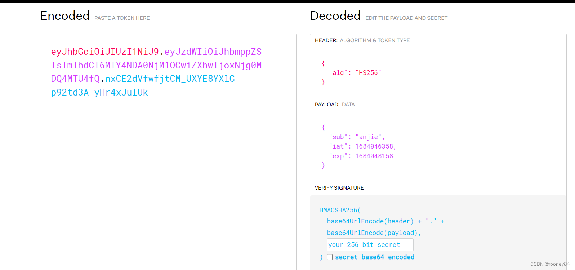Click the base64UrlEncode(payload) line
Viewport: 575px width, 270px height.
[x=374, y=233]
